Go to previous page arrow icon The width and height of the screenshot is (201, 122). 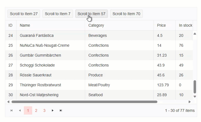(x=19, y=110)
